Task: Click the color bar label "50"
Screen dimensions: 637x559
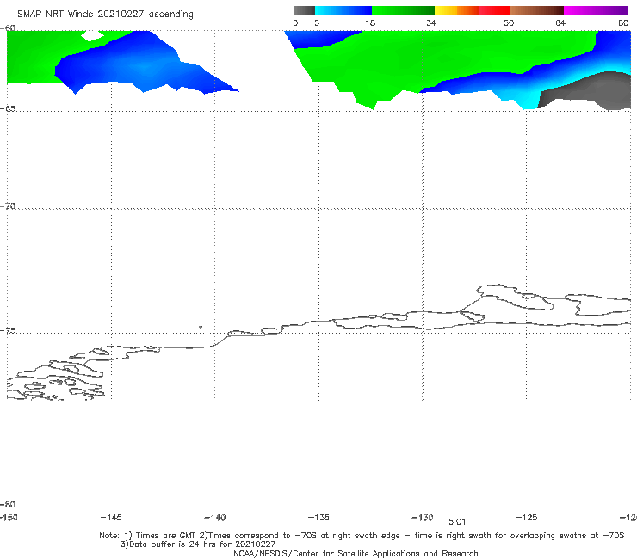Action: (x=509, y=22)
